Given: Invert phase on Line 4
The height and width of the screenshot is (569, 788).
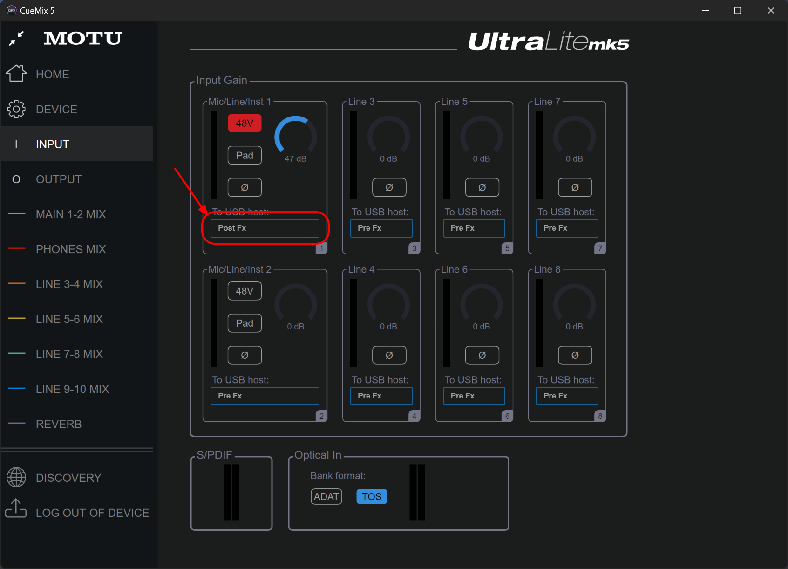Looking at the screenshot, I should pos(389,355).
